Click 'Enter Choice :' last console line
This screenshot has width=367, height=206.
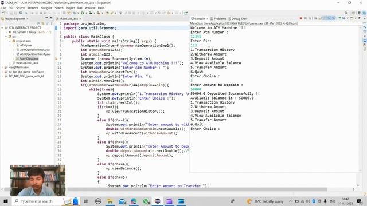point(205,129)
